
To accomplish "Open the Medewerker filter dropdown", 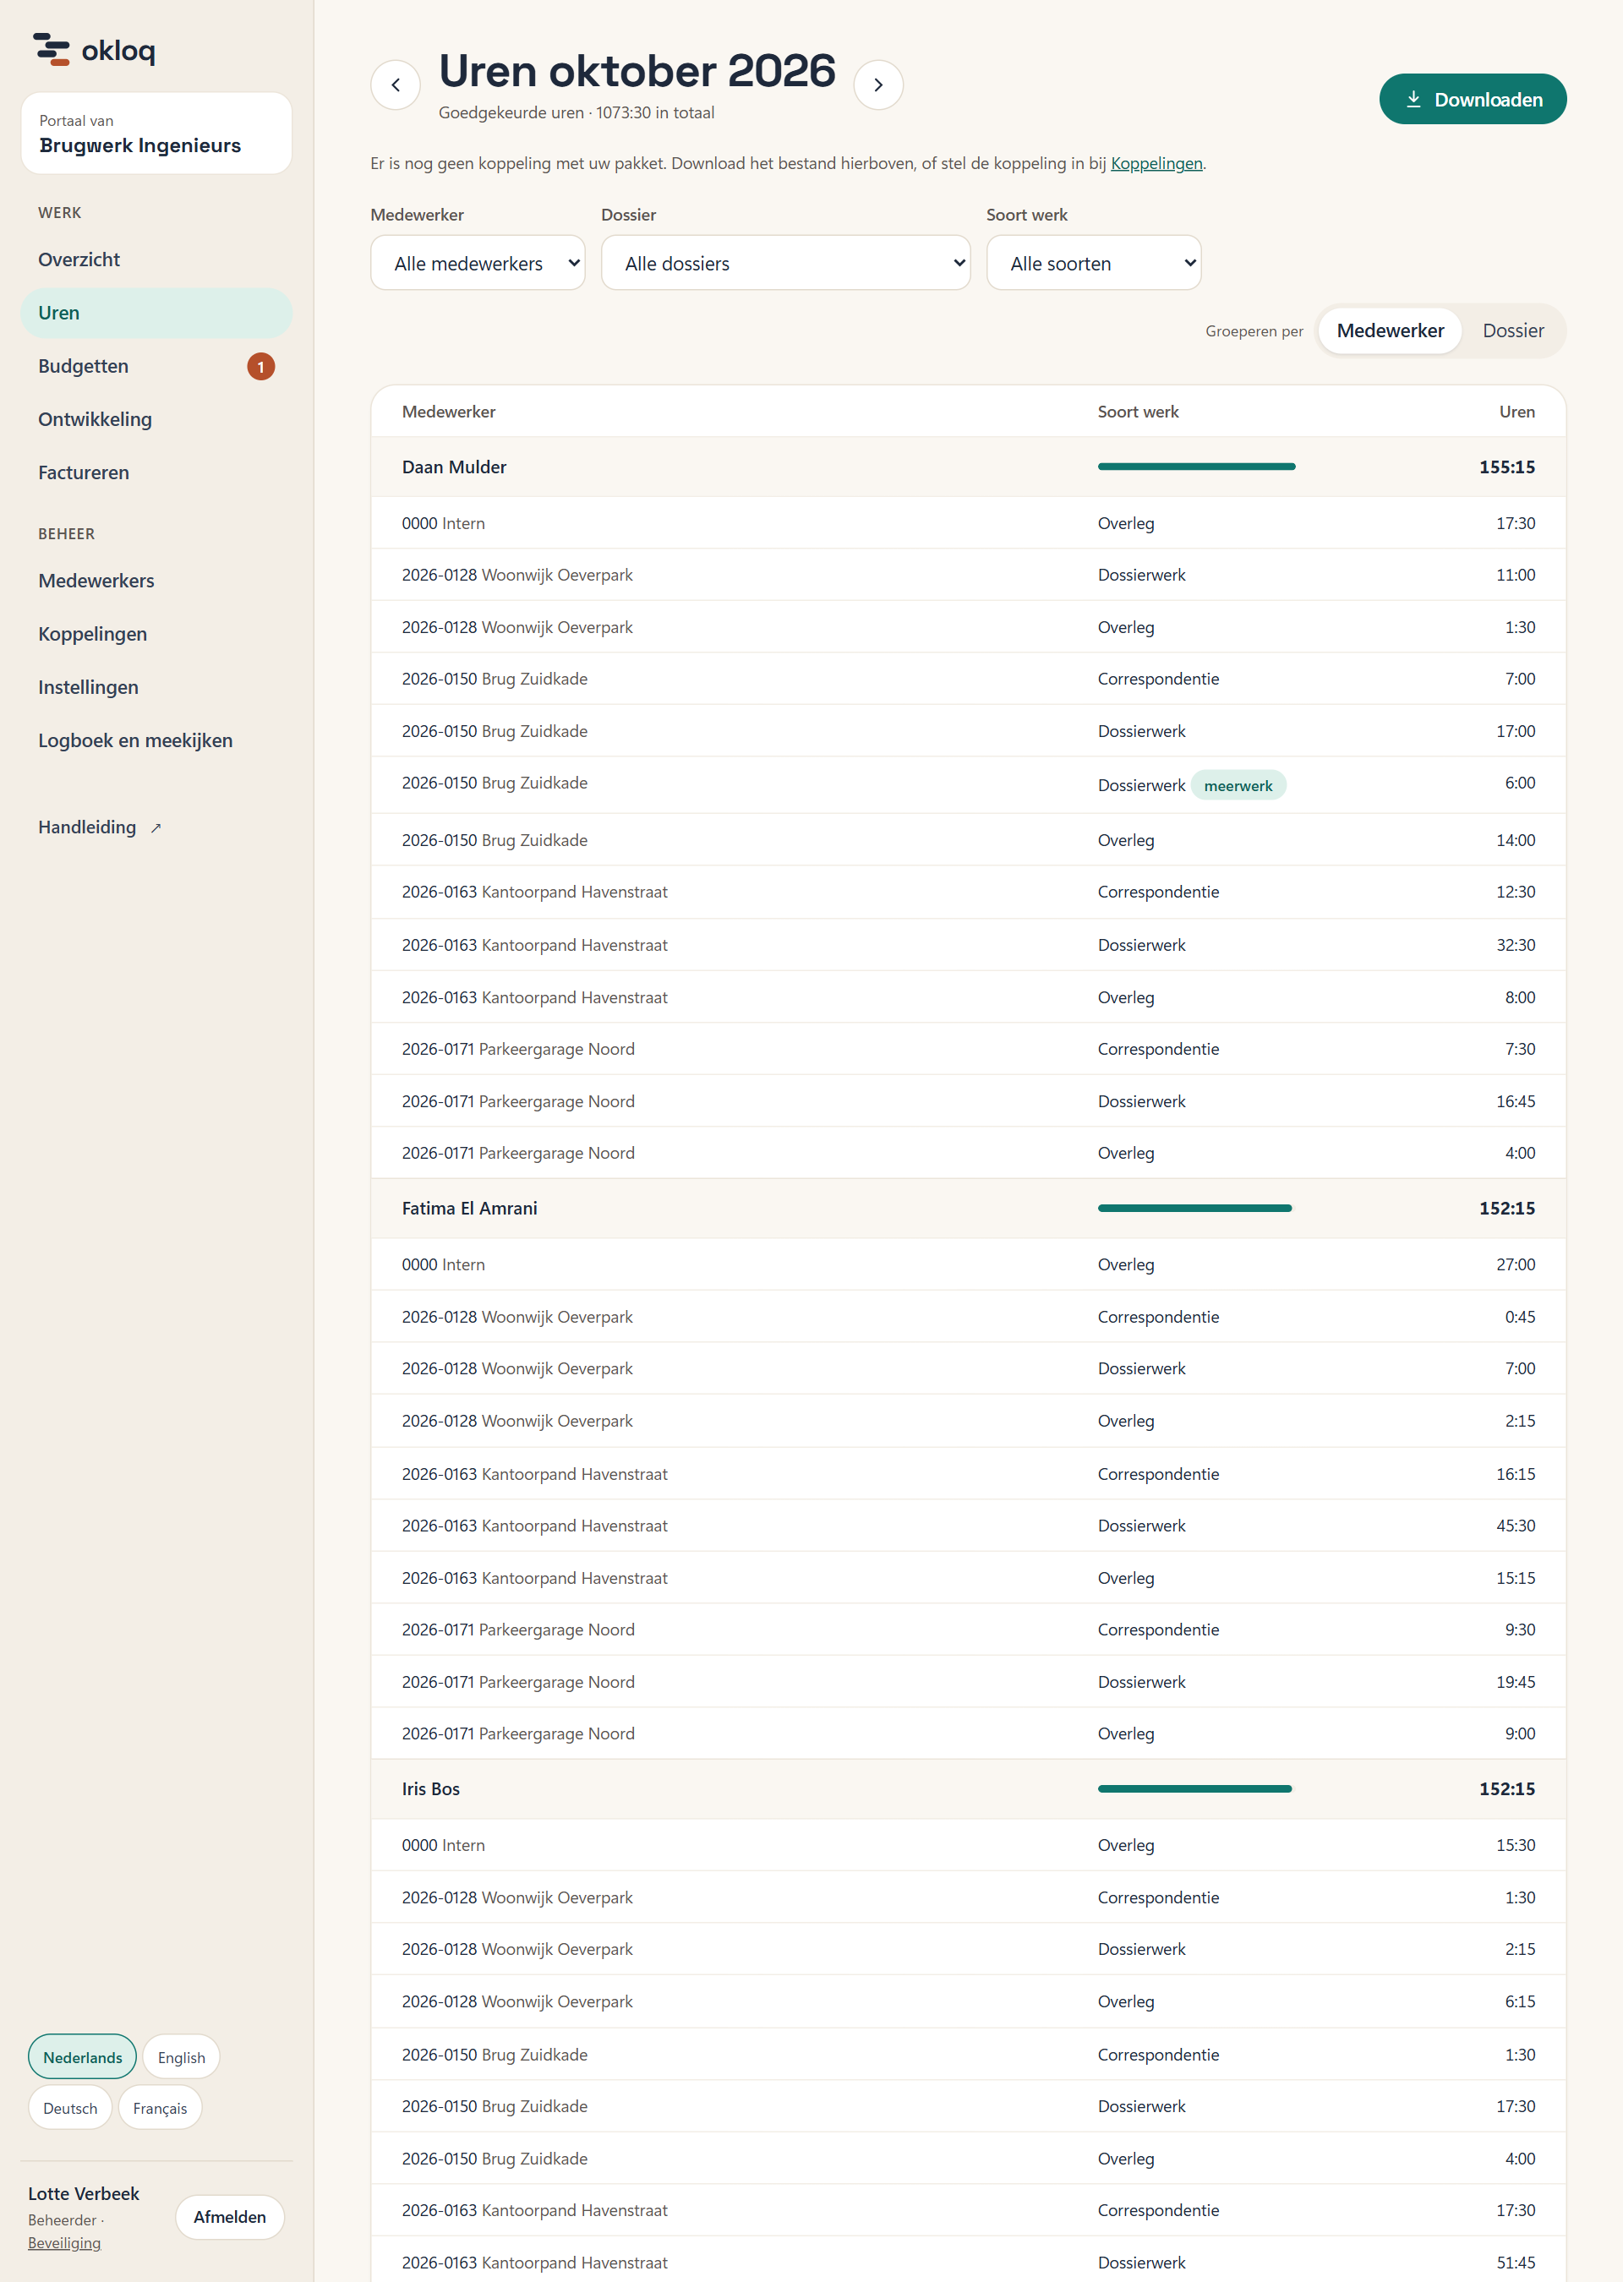I will tap(478, 263).
